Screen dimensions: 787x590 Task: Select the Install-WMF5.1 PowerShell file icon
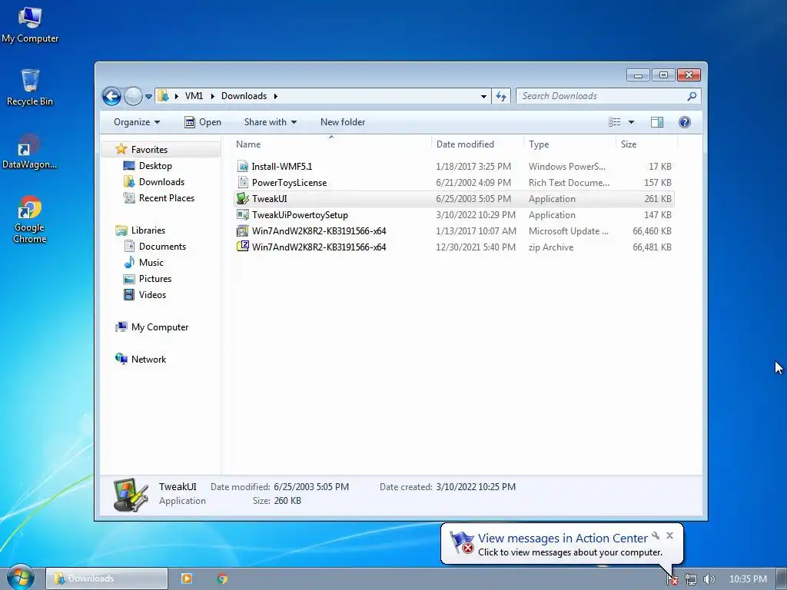click(243, 167)
